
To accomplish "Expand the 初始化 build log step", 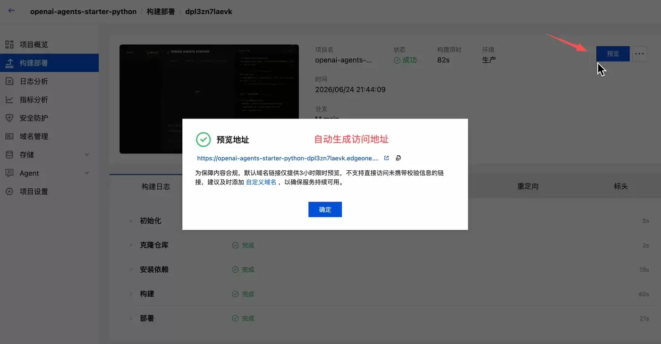I will (131, 221).
